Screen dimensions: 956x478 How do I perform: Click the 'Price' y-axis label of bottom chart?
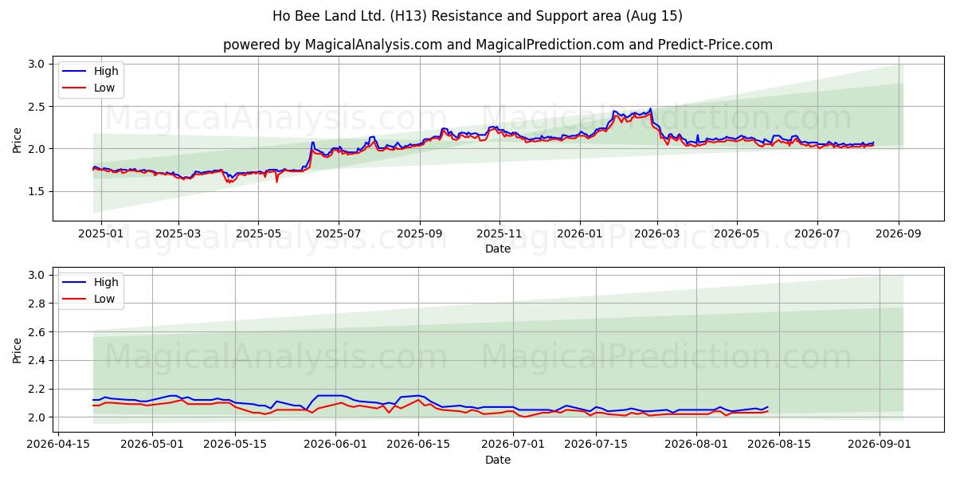point(18,350)
